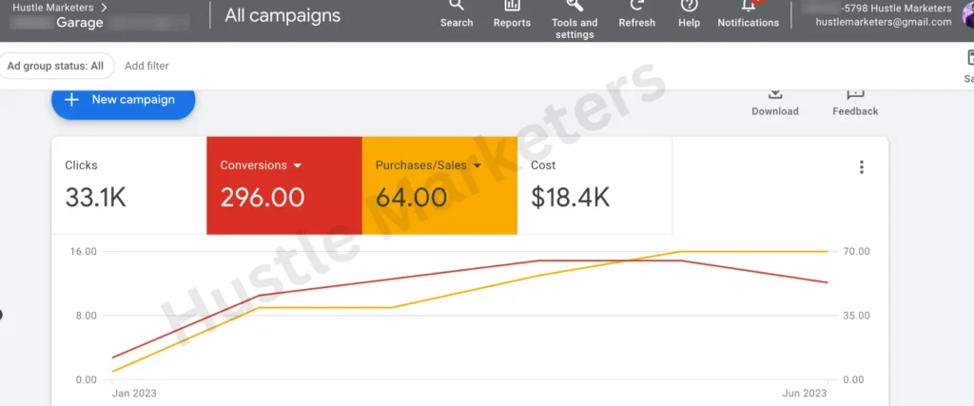Click Add filter text
Viewport: 974px width, 406px height.
146,66
